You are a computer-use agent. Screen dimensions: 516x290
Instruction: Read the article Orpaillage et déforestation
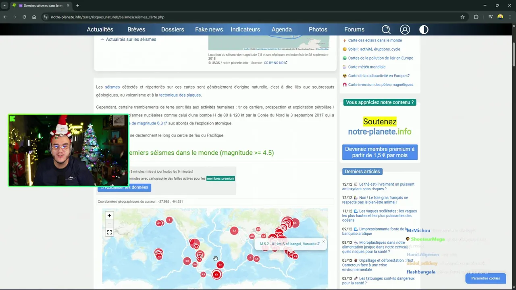click(378, 265)
